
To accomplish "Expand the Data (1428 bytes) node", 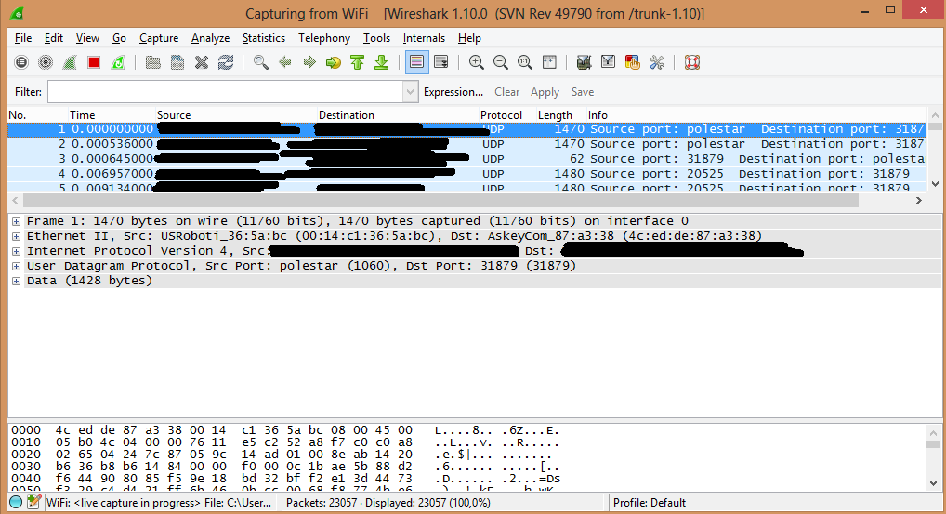I will 17,281.
